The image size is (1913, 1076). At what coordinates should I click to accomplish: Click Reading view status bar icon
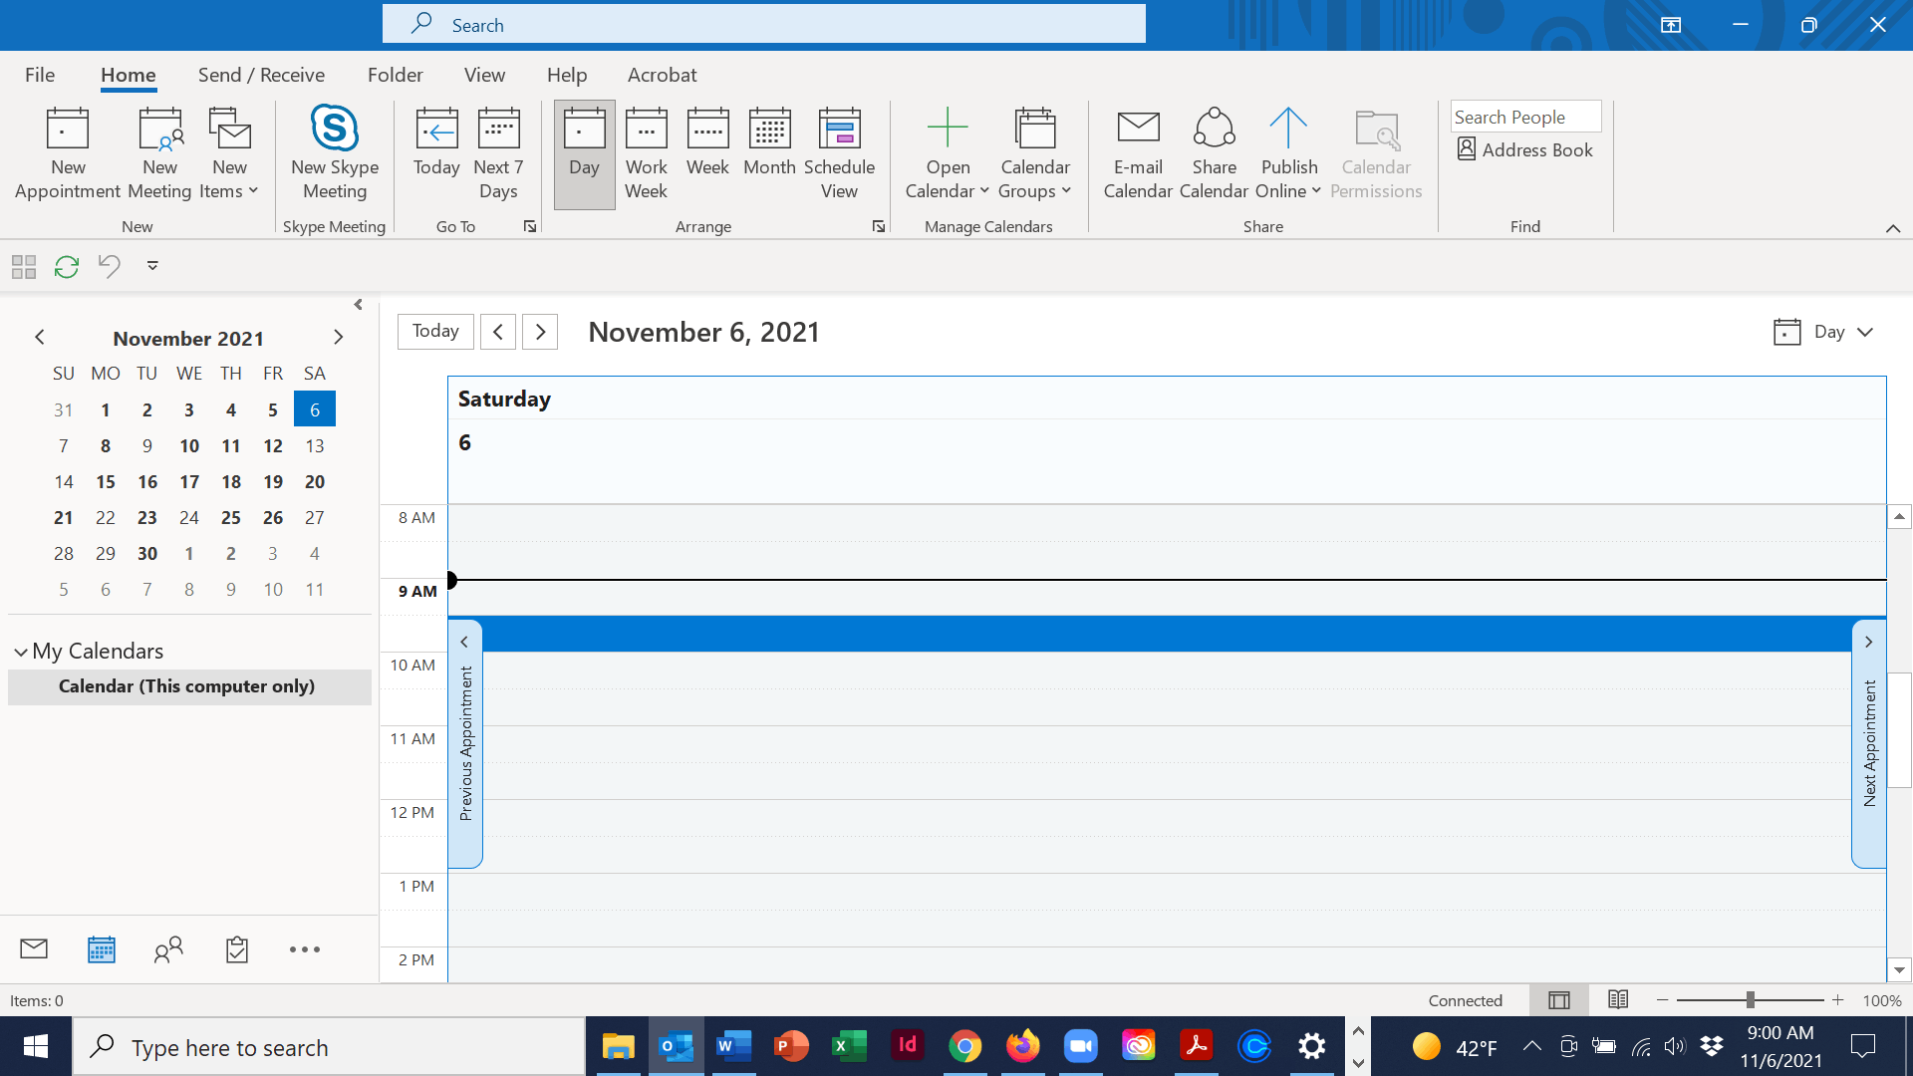point(1618,1000)
